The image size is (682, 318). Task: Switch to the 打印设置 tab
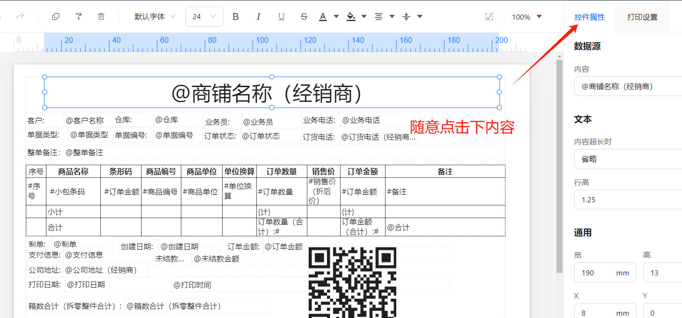pyautogui.click(x=642, y=17)
